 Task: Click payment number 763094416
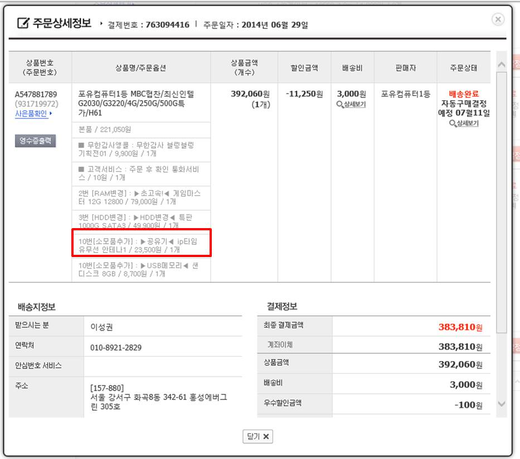click(x=167, y=25)
